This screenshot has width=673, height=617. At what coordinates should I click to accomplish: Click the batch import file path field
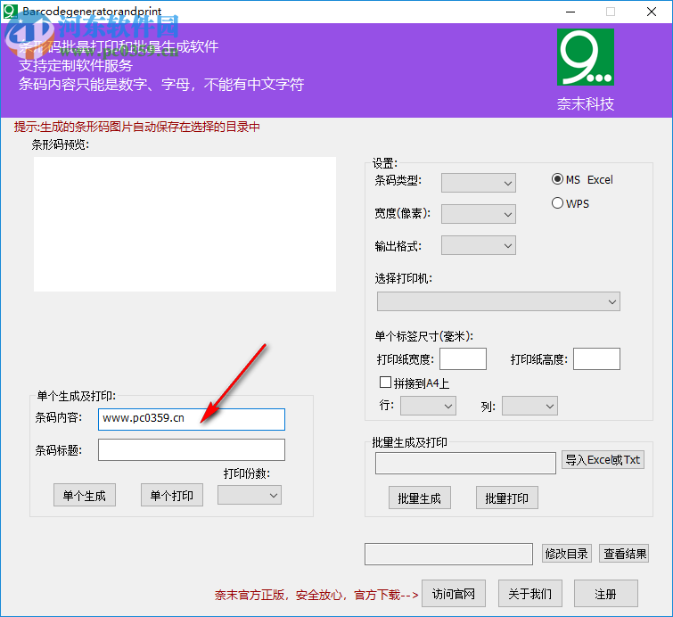[x=465, y=463]
